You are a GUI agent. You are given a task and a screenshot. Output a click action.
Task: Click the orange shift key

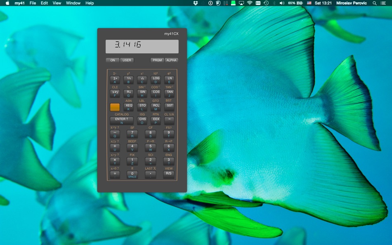coord(115,107)
